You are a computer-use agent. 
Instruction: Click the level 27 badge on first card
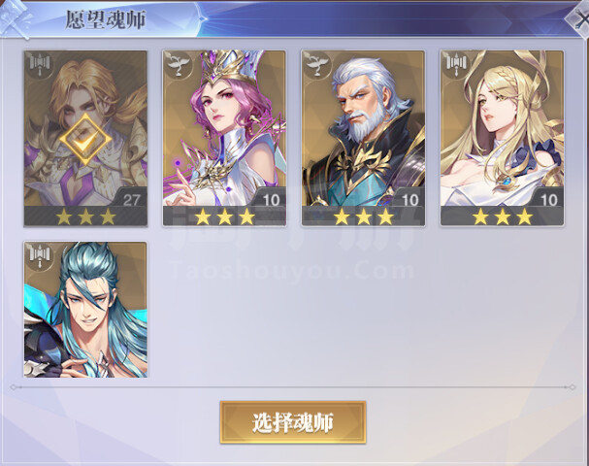click(x=131, y=199)
